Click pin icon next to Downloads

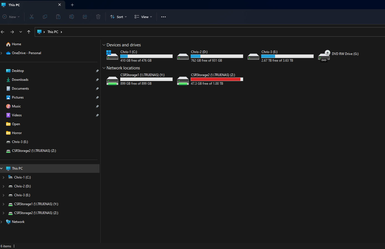97,80
